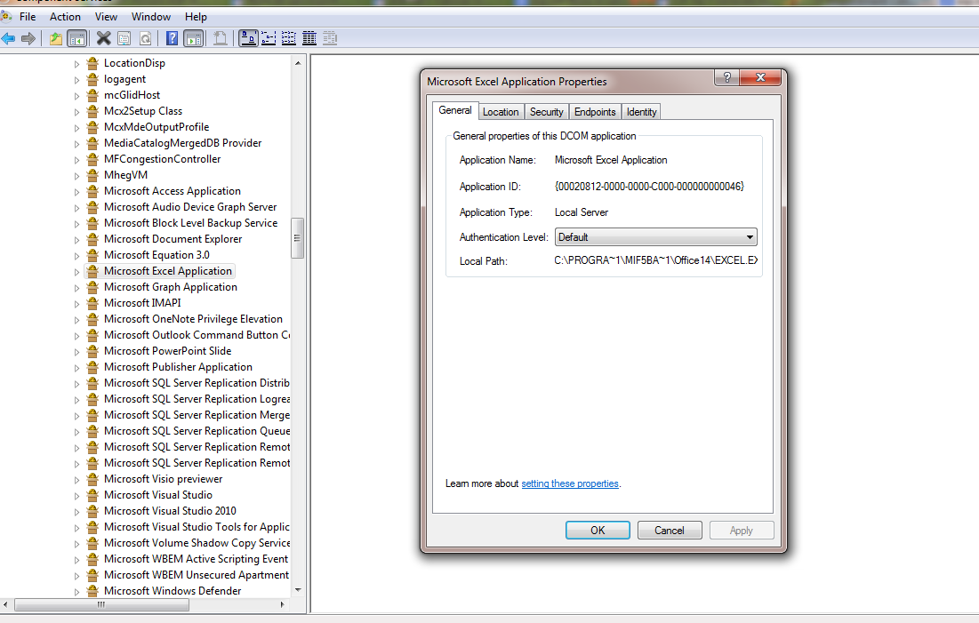This screenshot has width=979, height=623.
Task: Follow the 'setting these properties' link
Action: point(570,483)
